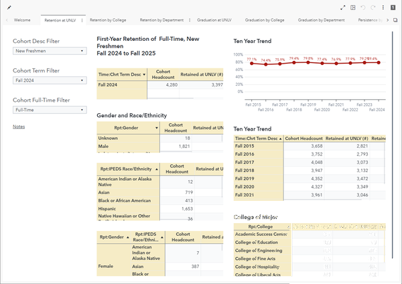Click Fall 2019 79.8% data point
The image size is (402, 284).
click(x=308, y=62)
